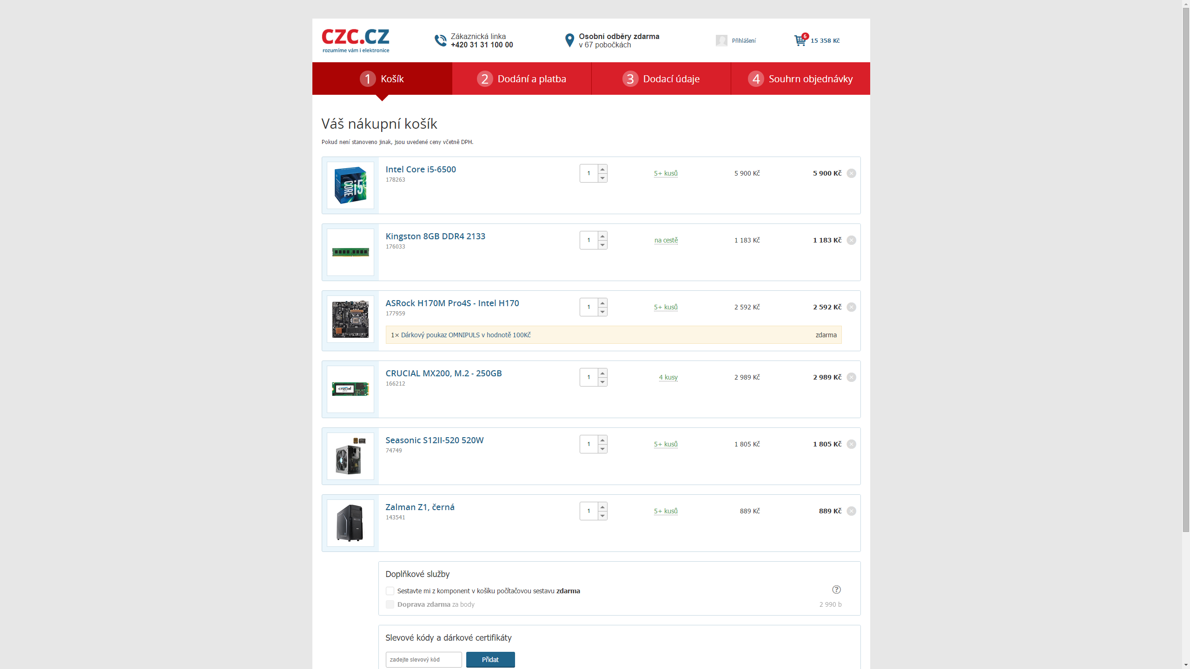Screen dimensions: 1190x669
Task: Remove ASRock H170M Pro4S from cart
Action: 851,307
